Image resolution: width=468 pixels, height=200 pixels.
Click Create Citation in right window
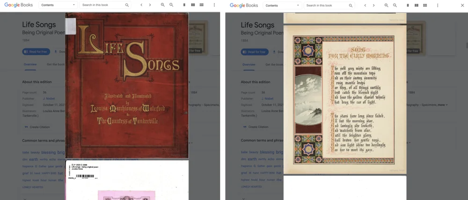coord(256,127)
